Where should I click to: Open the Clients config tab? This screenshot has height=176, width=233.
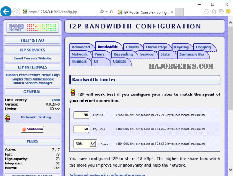pyautogui.click(x=132, y=47)
